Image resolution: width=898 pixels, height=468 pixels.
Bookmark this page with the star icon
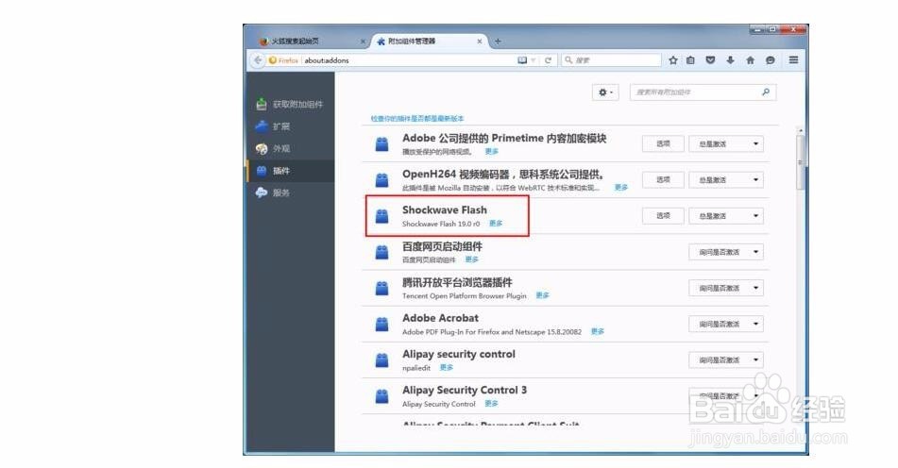coord(673,60)
